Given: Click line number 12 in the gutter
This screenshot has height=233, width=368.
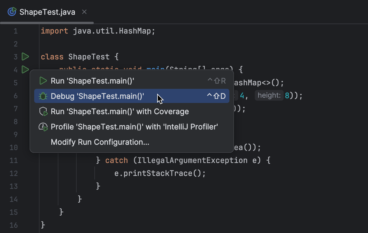Looking at the screenshot, I should tap(14, 173).
